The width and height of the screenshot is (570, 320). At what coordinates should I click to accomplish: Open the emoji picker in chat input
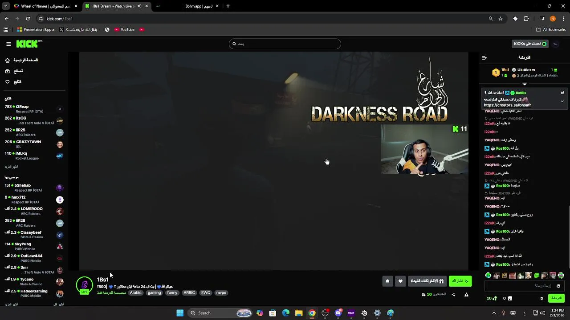(x=558, y=286)
